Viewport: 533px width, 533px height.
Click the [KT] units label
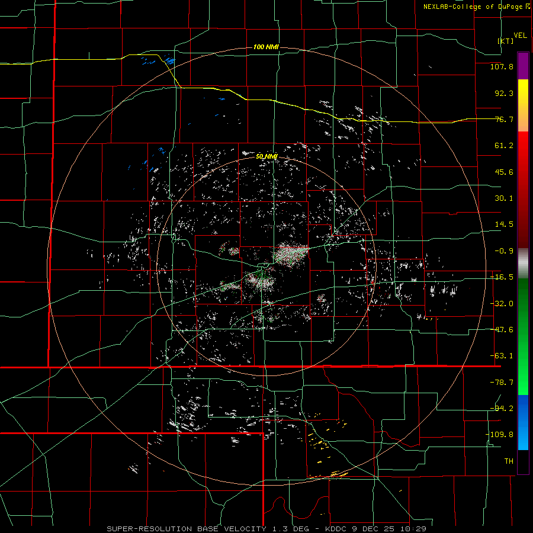506,41
